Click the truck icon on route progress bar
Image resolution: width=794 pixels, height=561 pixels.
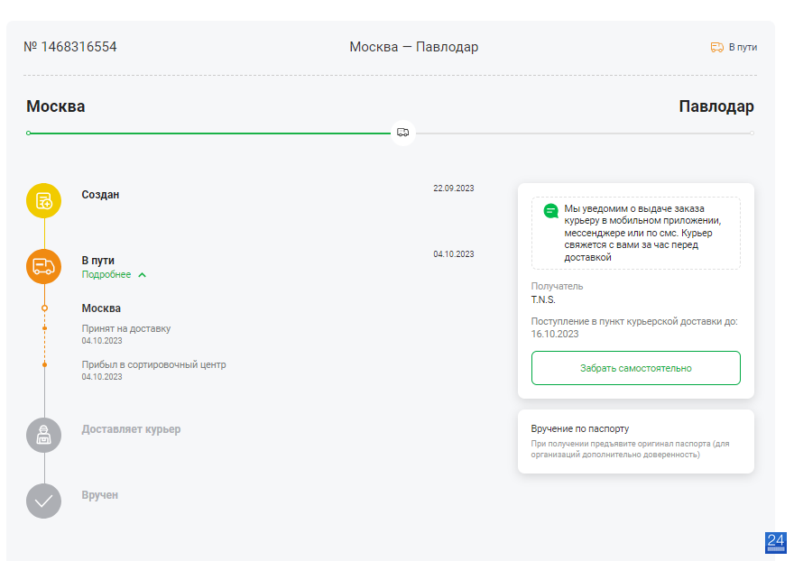403,133
